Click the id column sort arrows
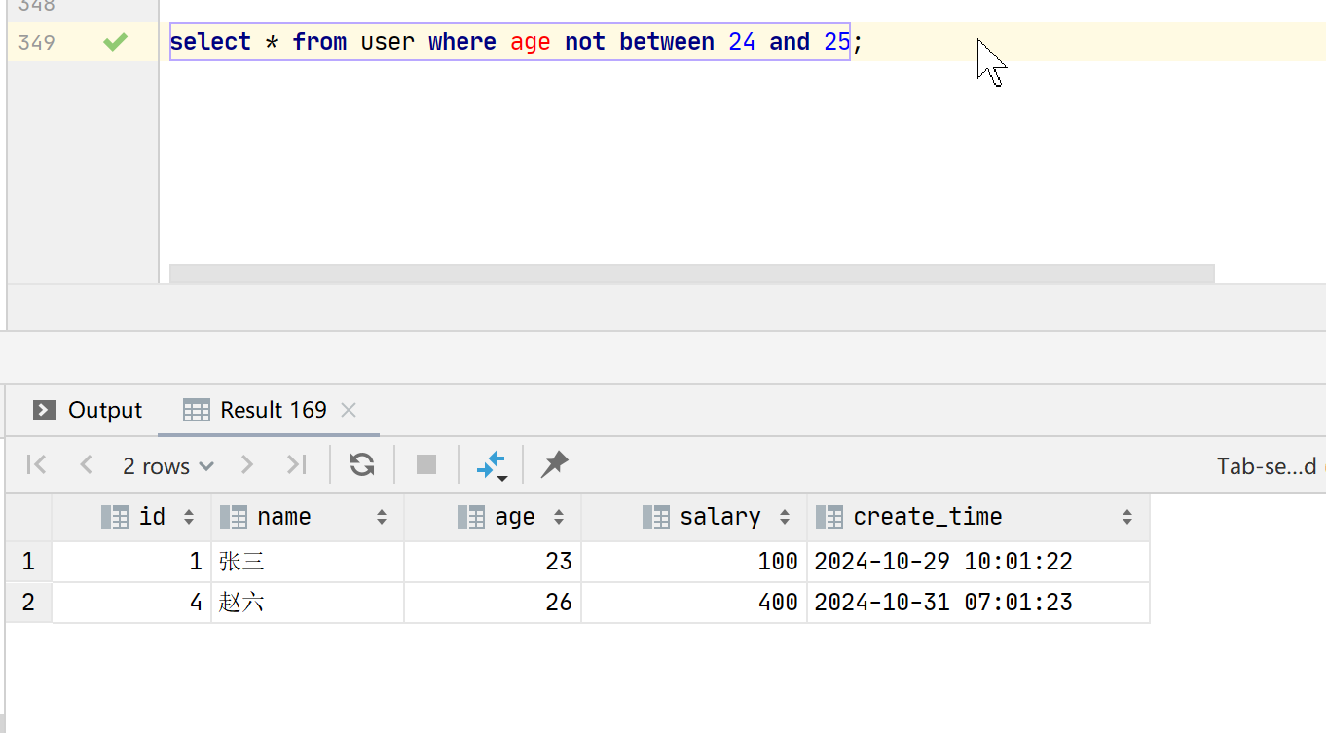The image size is (1326, 733). pos(189,517)
